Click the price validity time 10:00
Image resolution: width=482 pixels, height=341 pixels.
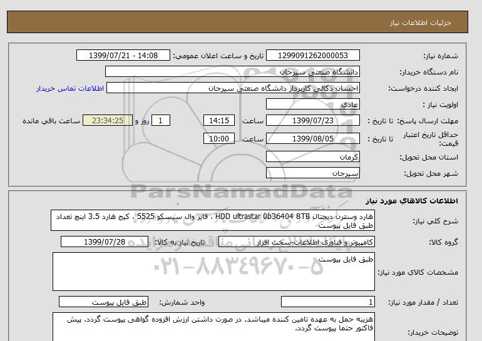[219, 138]
